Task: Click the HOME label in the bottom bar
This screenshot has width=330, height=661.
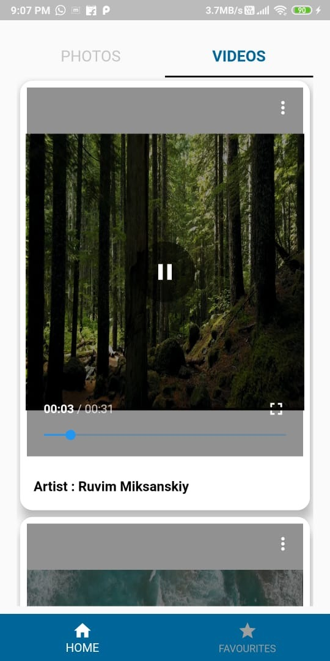Action: (82, 648)
